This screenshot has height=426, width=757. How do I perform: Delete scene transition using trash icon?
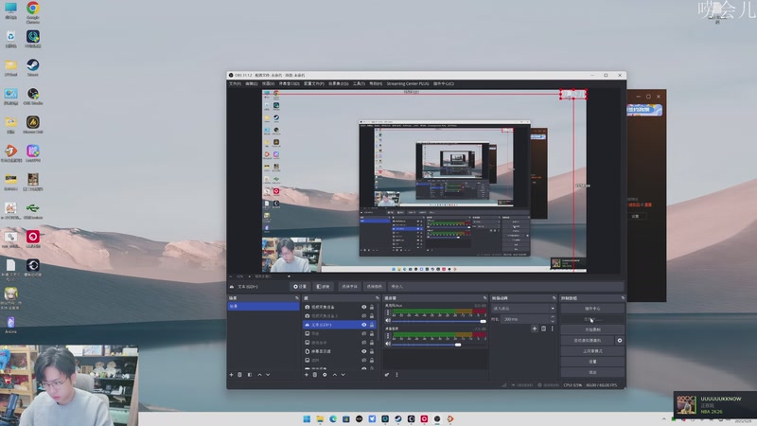point(543,328)
